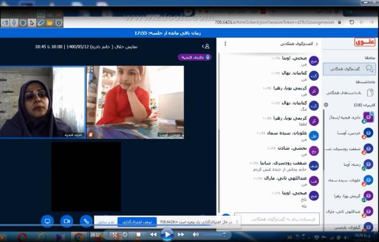Click the red X on the recorder panel
This screenshot has height=242, width=379.
coord(59,15)
